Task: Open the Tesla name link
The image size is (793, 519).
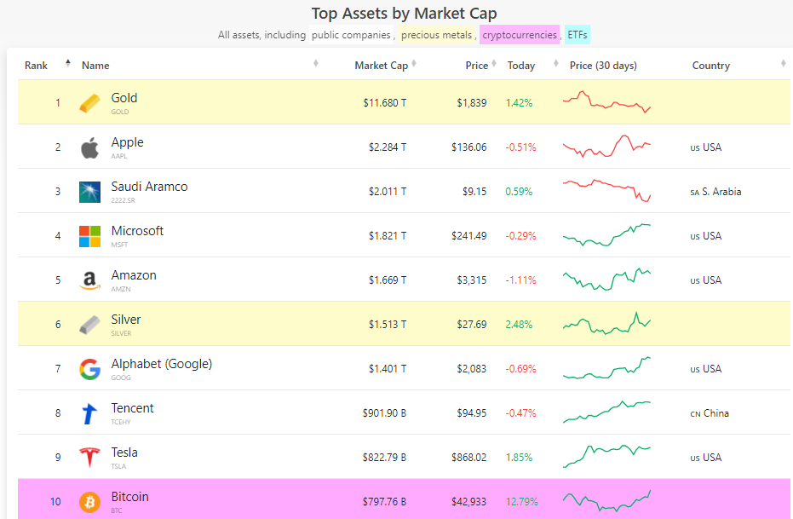Action: pyautogui.click(x=124, y=453)
